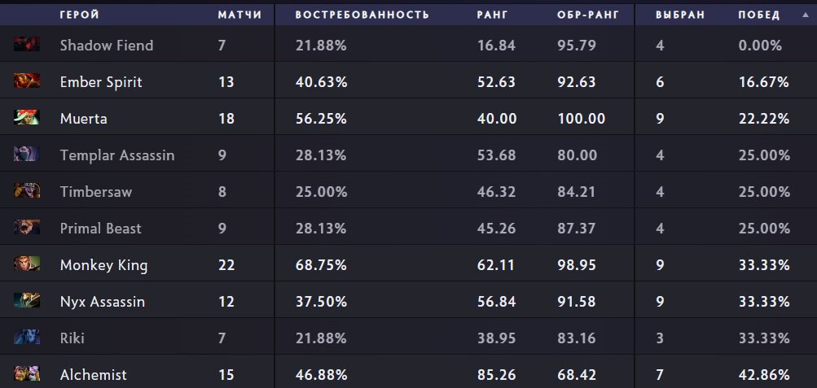817x388 pixels.
Task: Click the Alchemist hero portrait icon
Action: tap(27, 374)
